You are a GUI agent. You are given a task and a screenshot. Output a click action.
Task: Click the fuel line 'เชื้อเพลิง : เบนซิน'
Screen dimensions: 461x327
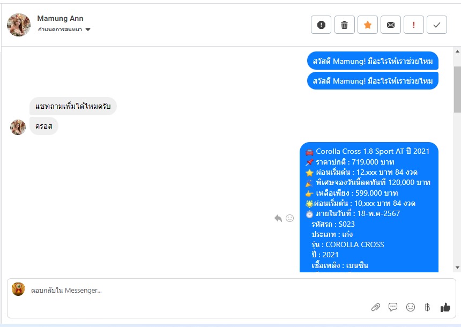point(340,265)
